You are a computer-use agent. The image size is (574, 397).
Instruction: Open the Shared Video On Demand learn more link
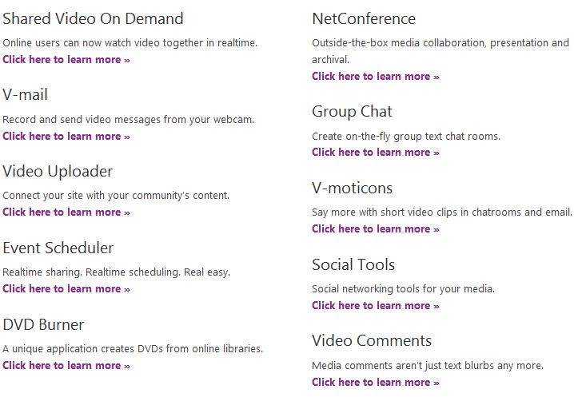coord(66,60)
